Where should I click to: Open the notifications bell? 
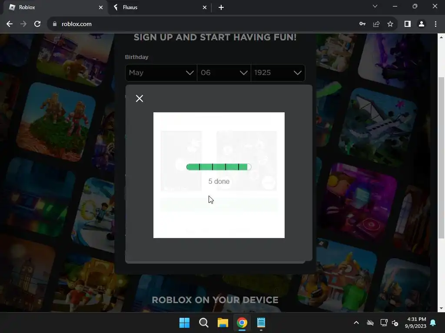pos(433,323)
